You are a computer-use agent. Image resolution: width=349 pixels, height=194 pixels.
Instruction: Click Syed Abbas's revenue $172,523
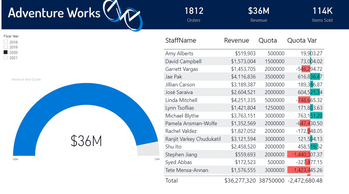point(246,162)
